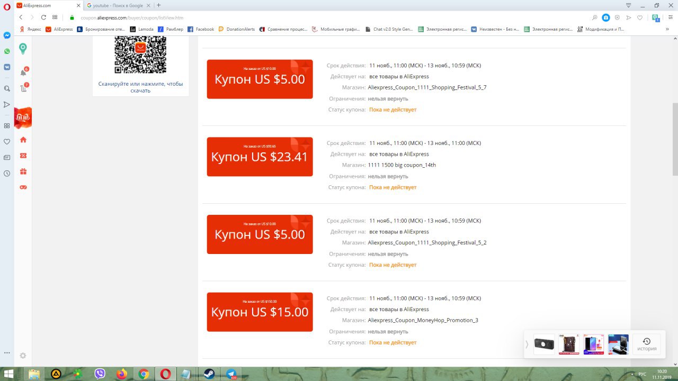Open first recently viewed product thumbnail
This screenshot has width=678, height=381.
(544, 344)
